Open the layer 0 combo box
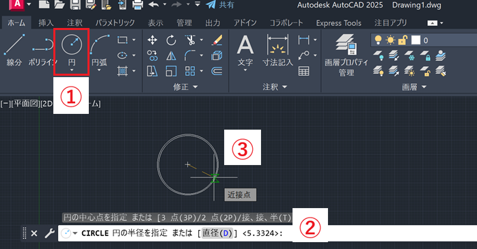This screenshot has width=477, height=249. click(x=424, y=40)
